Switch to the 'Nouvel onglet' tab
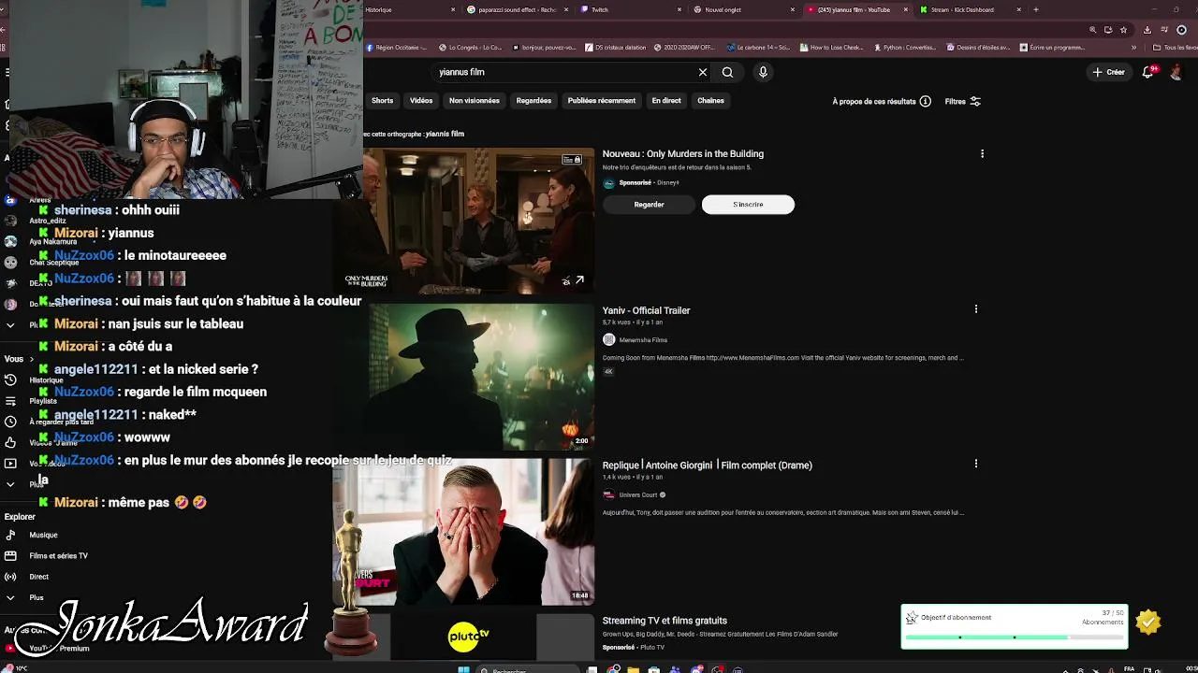This screenshot has width=1198, height=673. 744,9
